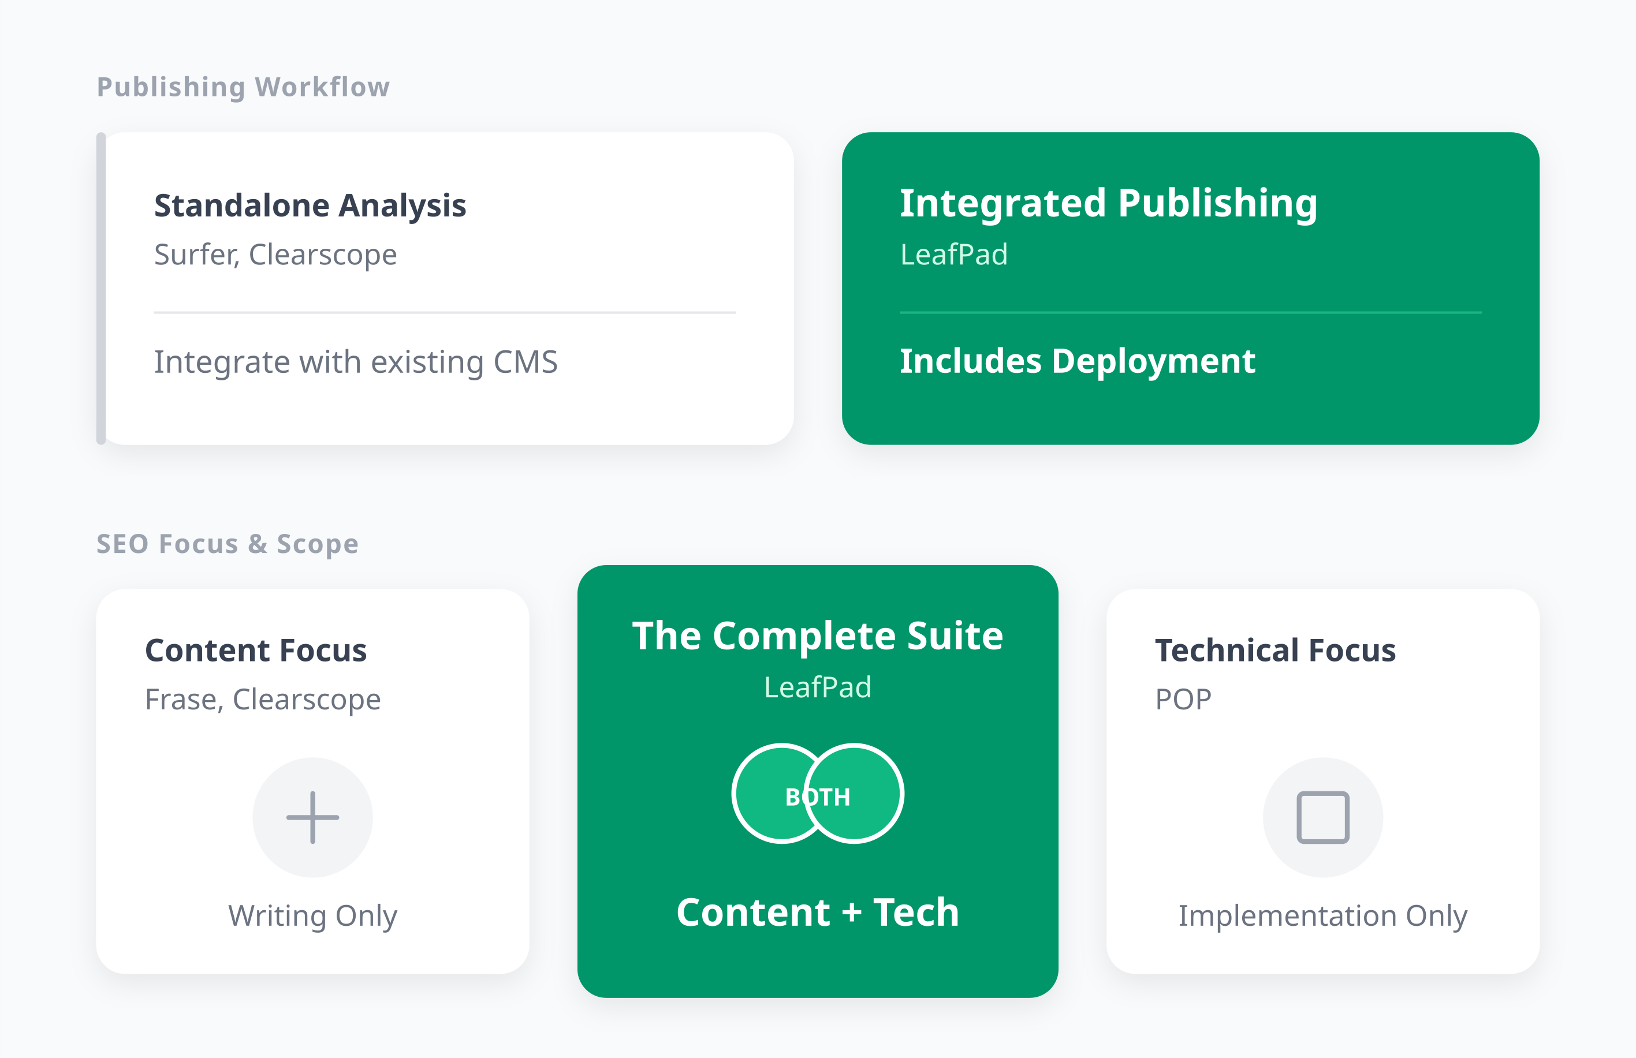
Task: Click the Content + Tech label
Action: pyautogui.click(x=817, y=913)
